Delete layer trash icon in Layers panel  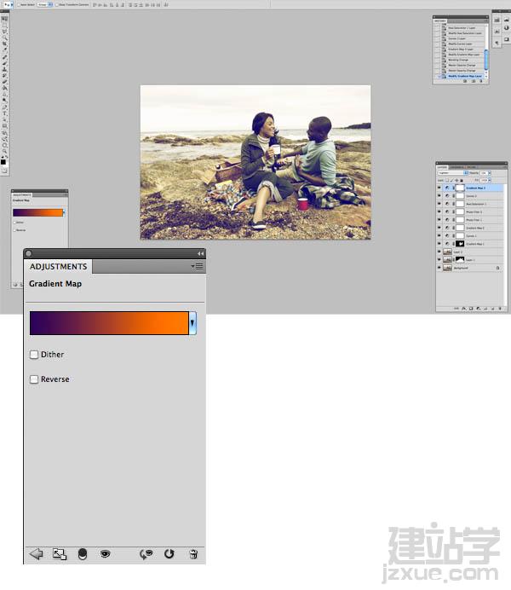[x=500, y=309]
